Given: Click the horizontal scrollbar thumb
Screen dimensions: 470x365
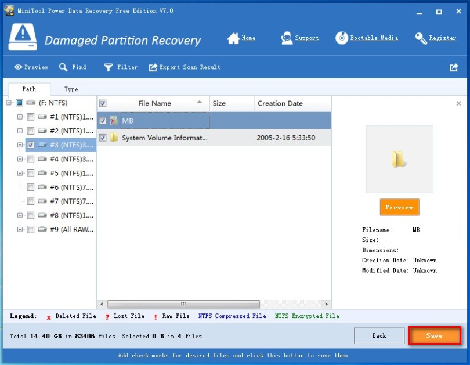Looking at the screenshot, I should [183, 304].
